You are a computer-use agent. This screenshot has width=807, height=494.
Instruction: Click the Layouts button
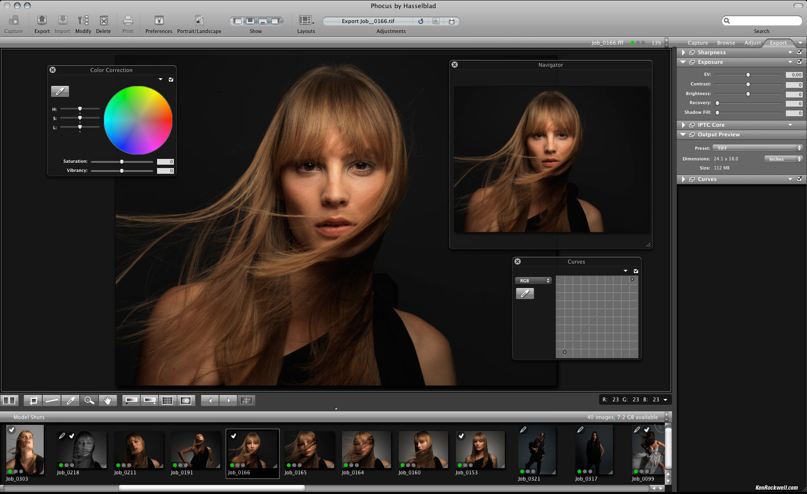306,21
